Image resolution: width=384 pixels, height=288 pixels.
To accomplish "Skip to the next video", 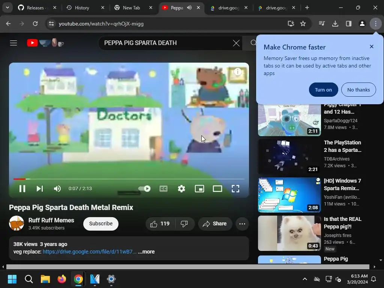I will [x=40, y=189].
